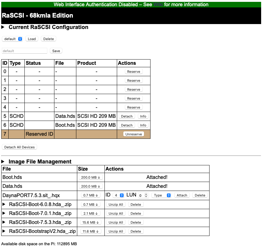Click the LUN number stepper
This screenshot has width=263, height=248.
pyautogui.click(x=143, y=195)
